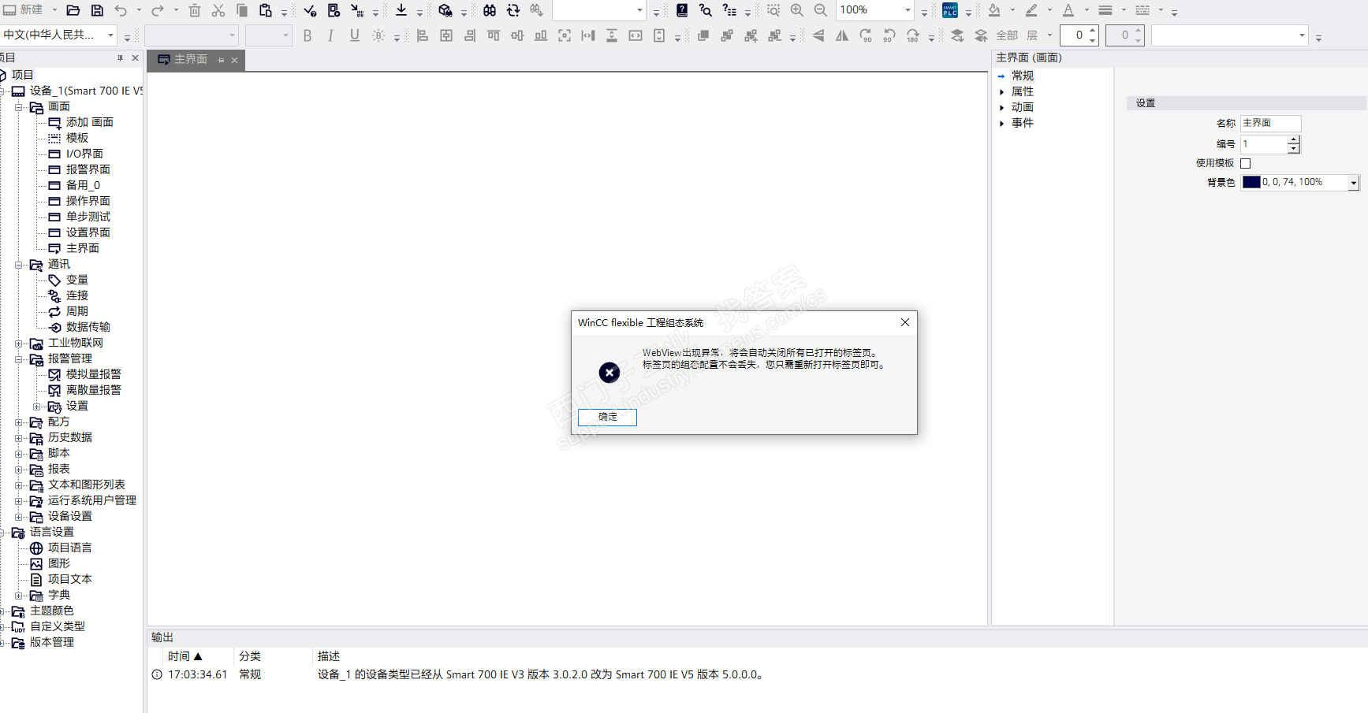Select 报警界面 in the project tree
Viewport: 1368px width, 713px height.
[x=88, y=169]
